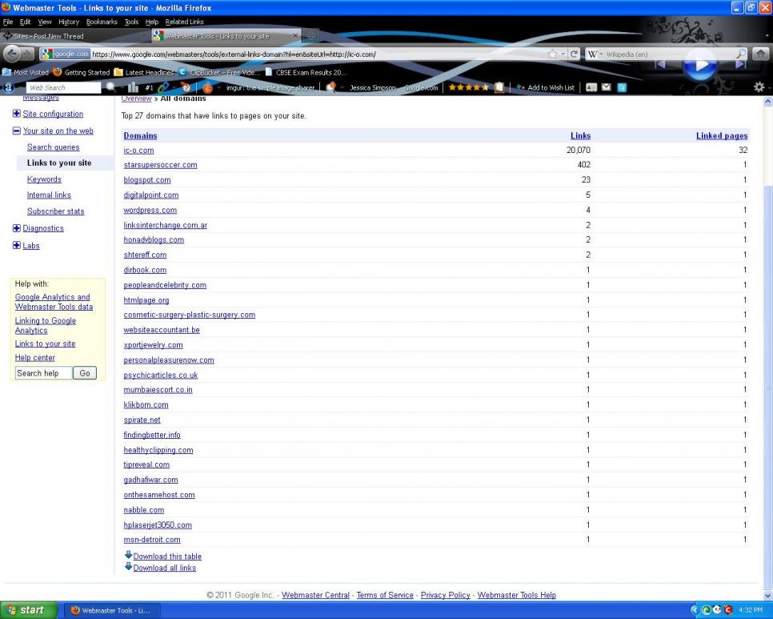Open the Most Visited bookmarks folder
Viewport: 773px width, 619px height.
(26, 73)
